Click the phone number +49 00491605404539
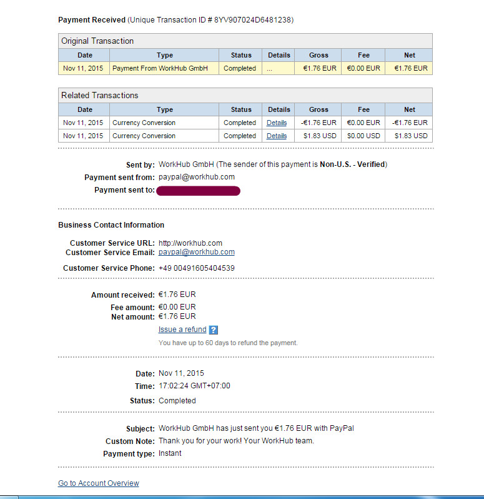 [x=196, y=268]
